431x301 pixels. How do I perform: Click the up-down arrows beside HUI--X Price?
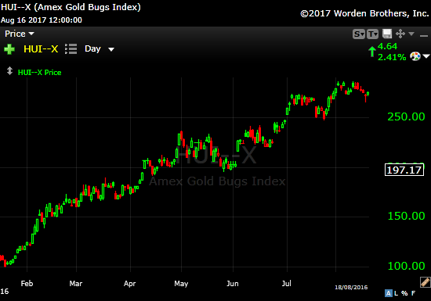9,71
